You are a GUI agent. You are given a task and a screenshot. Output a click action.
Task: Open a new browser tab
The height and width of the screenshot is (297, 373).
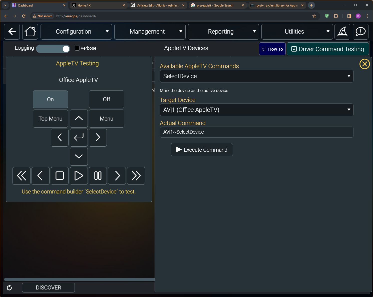pyautogui.click(x=311, y=5)
